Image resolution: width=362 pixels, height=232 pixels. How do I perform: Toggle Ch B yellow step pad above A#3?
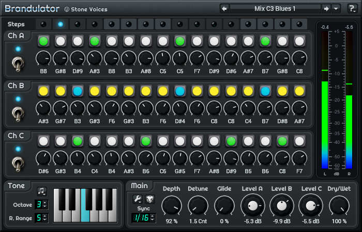43,91
